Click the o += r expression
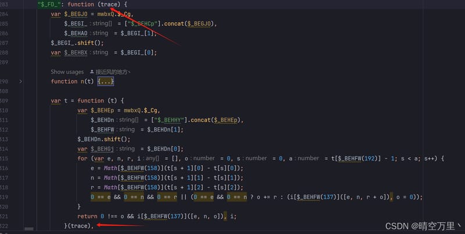The width and height of the screenshot is (465, 234). coord(267,197)
